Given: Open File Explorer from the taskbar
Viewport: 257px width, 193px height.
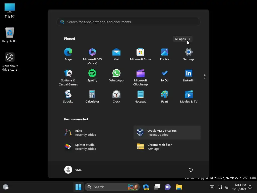Looking at the screenshot, I should point(179,187).
